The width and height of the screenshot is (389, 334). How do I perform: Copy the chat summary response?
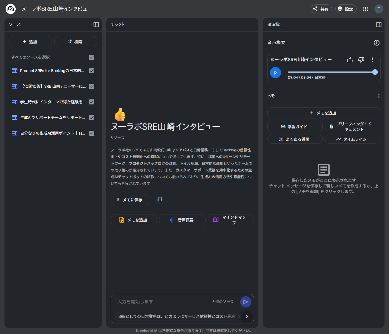pos(159,199)
